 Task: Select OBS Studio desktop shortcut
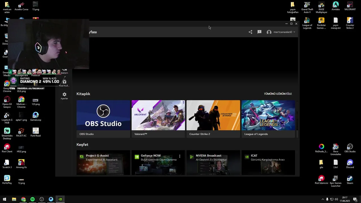click(350, 148)
